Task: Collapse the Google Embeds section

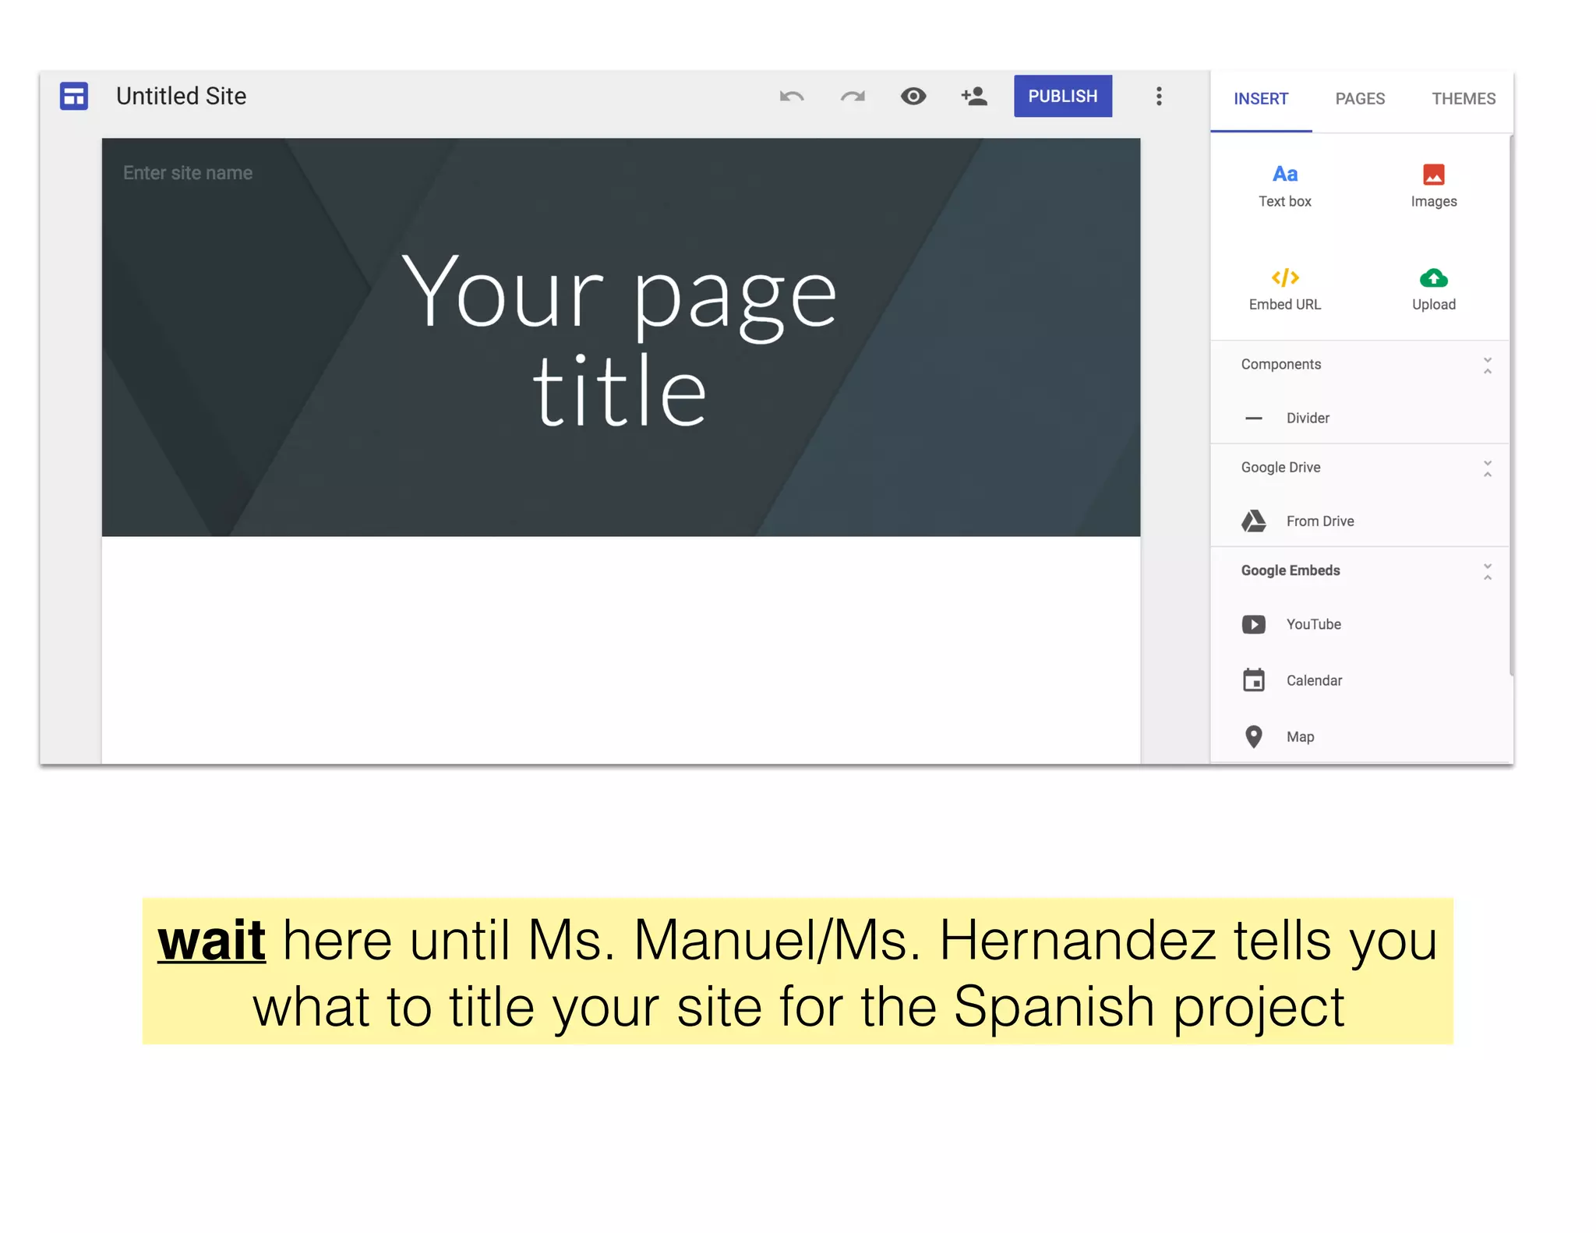Action: [1487, 571]
